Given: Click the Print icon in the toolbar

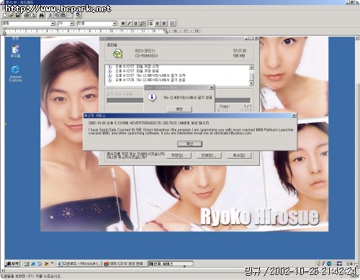Looking at the screenshot, I should point(26,15).
